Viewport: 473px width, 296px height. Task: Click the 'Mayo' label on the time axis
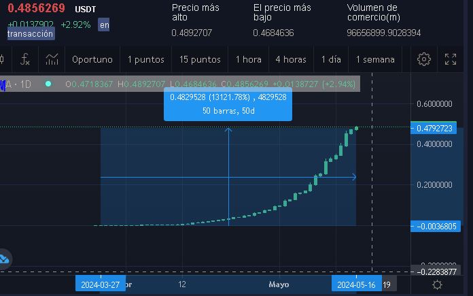279,284
